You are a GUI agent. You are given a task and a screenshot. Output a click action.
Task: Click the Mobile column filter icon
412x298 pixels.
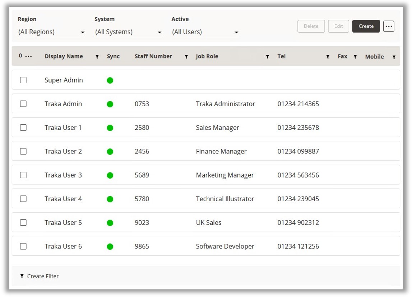tap(394, 57)
